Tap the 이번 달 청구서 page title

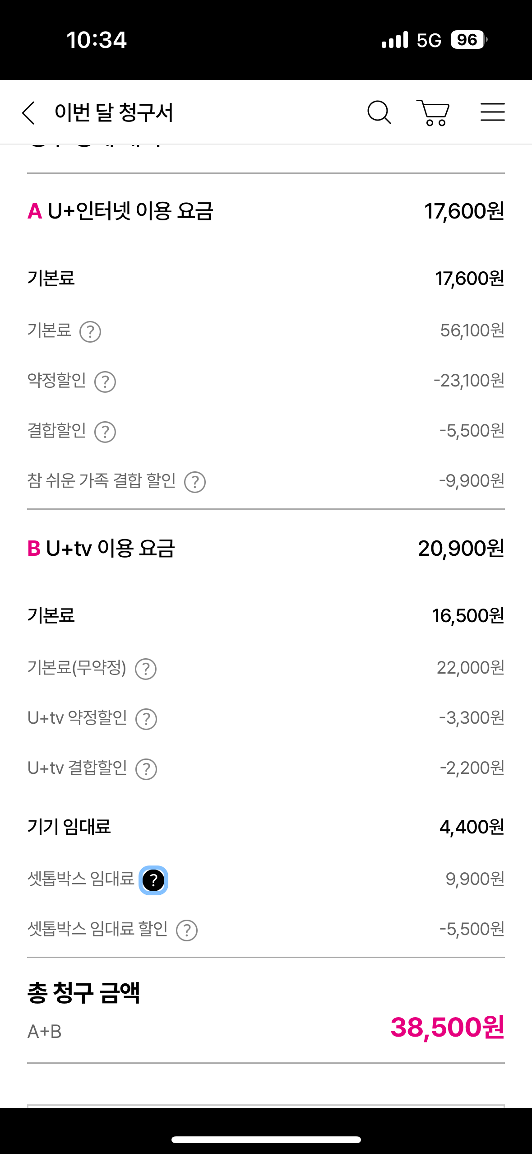tap(114, 112)
